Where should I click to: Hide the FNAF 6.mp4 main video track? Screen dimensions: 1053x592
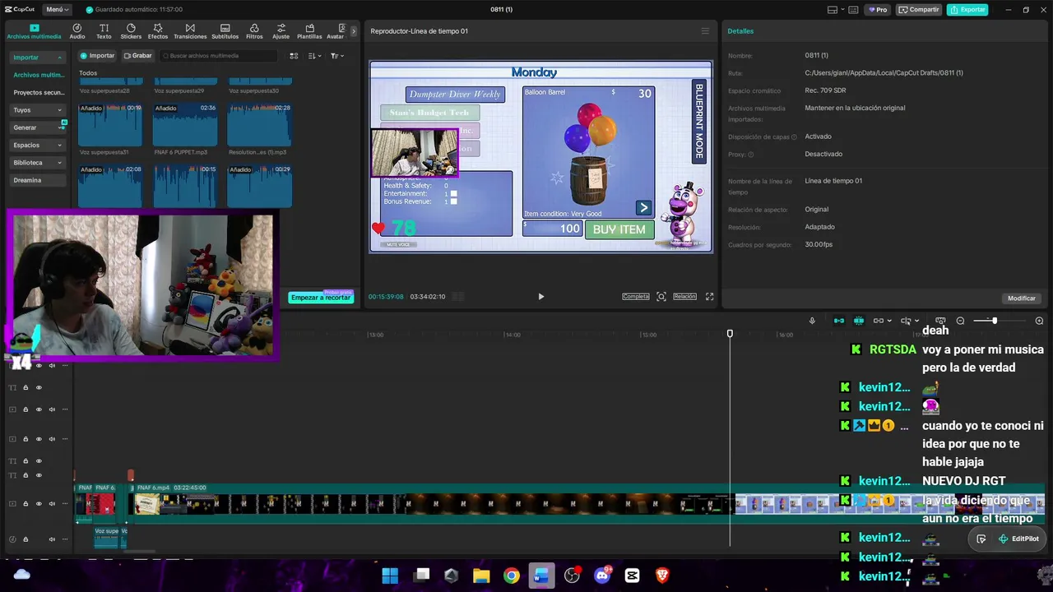pos(39,504)
